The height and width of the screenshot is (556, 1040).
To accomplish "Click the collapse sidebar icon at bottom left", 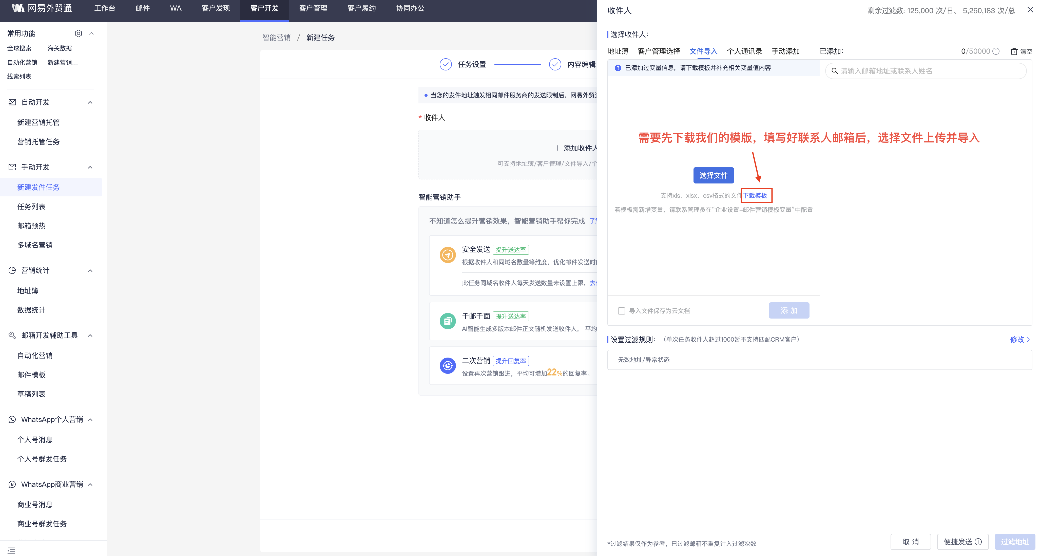I will pyautogui.click(x=11, y=550).
